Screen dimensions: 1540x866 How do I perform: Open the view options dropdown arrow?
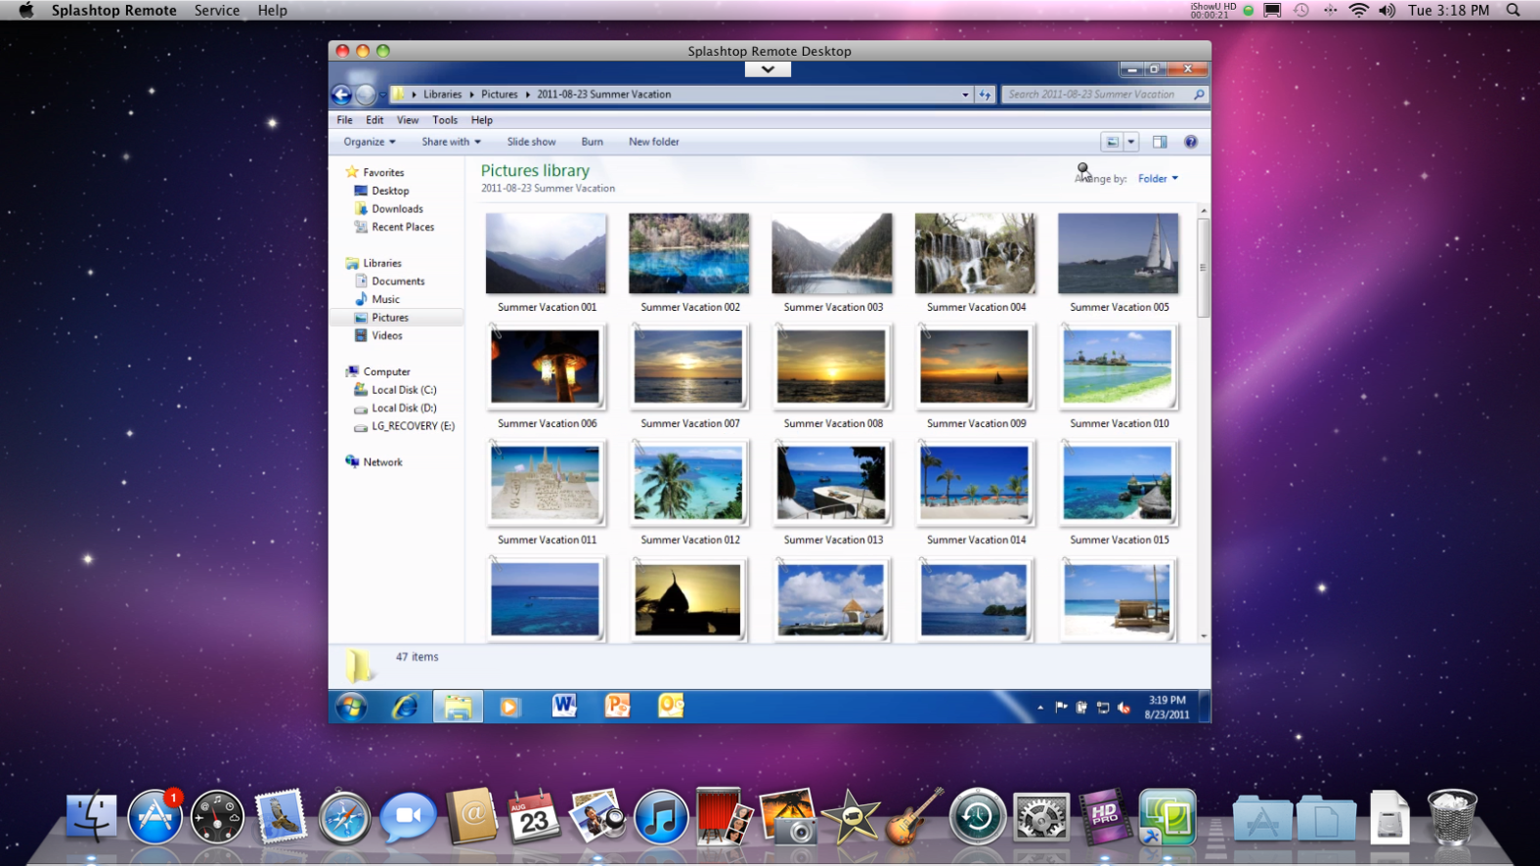coord(1131,142)
